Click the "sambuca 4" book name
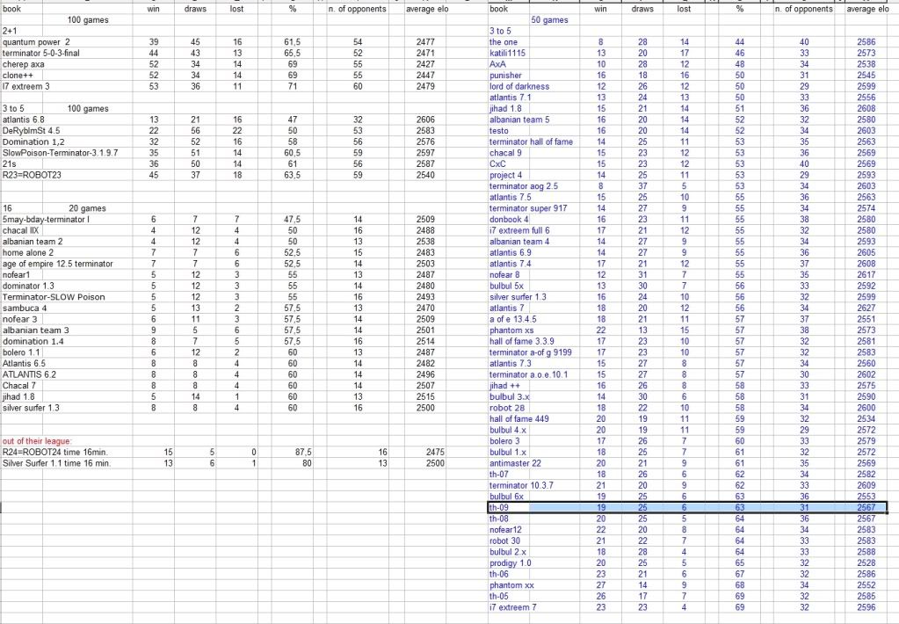This screenshot has width=899, height=624. (x=25, y=308)
